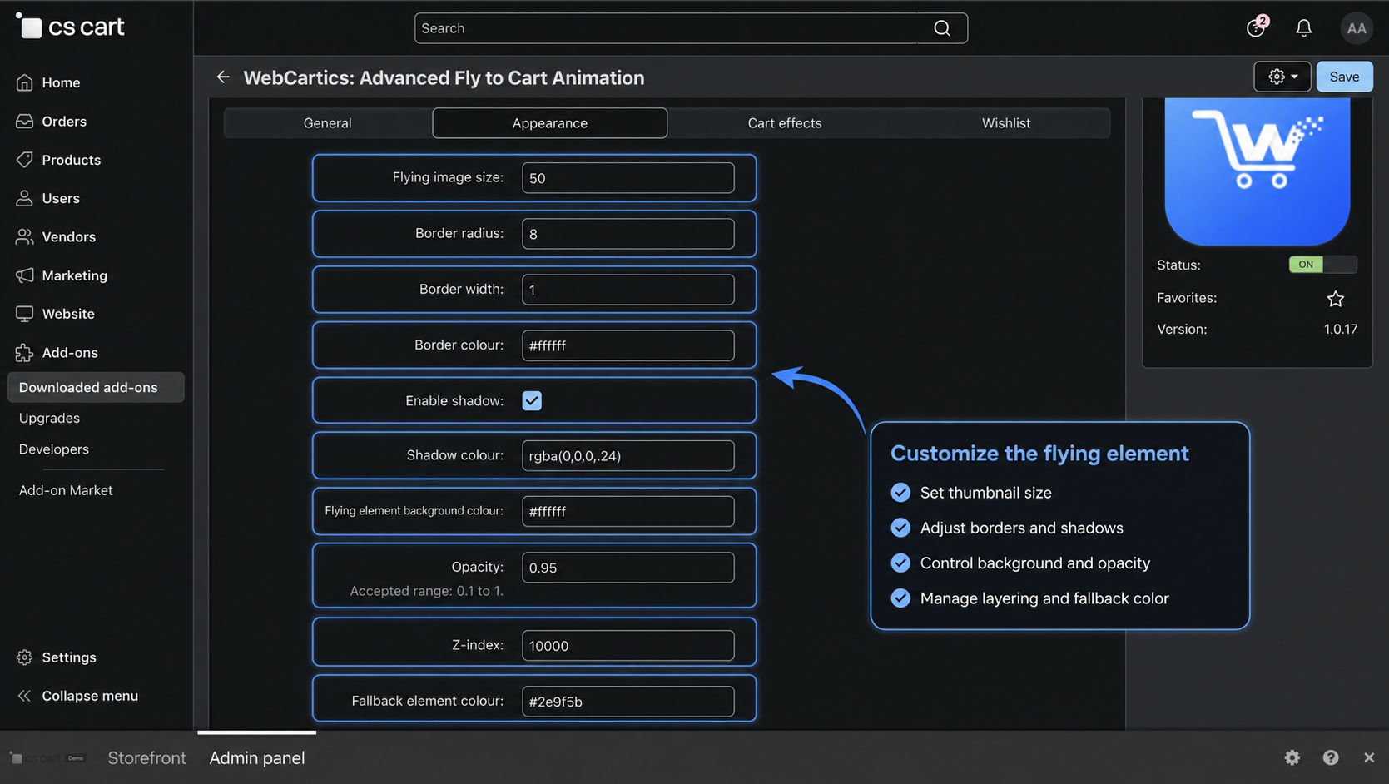Click the Vendors people icon
Image resolution: width=1389 pixels, height=784 pixels.
point(25,237)
